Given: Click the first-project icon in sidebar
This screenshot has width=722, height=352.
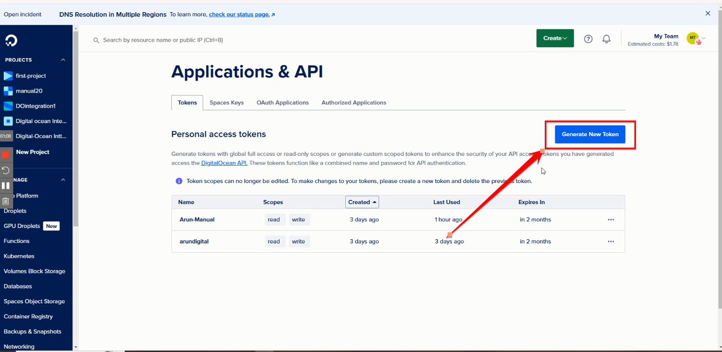Looking at the screenshot, I should coord(8,76).
